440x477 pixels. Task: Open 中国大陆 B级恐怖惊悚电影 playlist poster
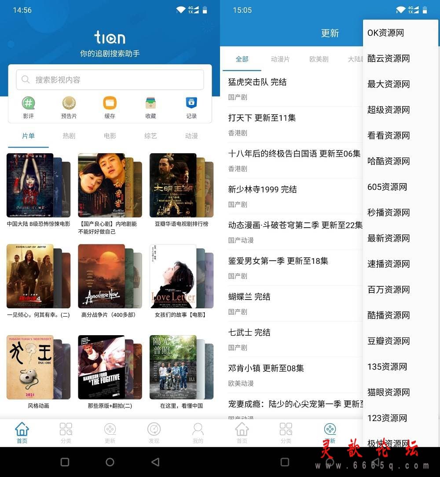[x=38, y=185]
